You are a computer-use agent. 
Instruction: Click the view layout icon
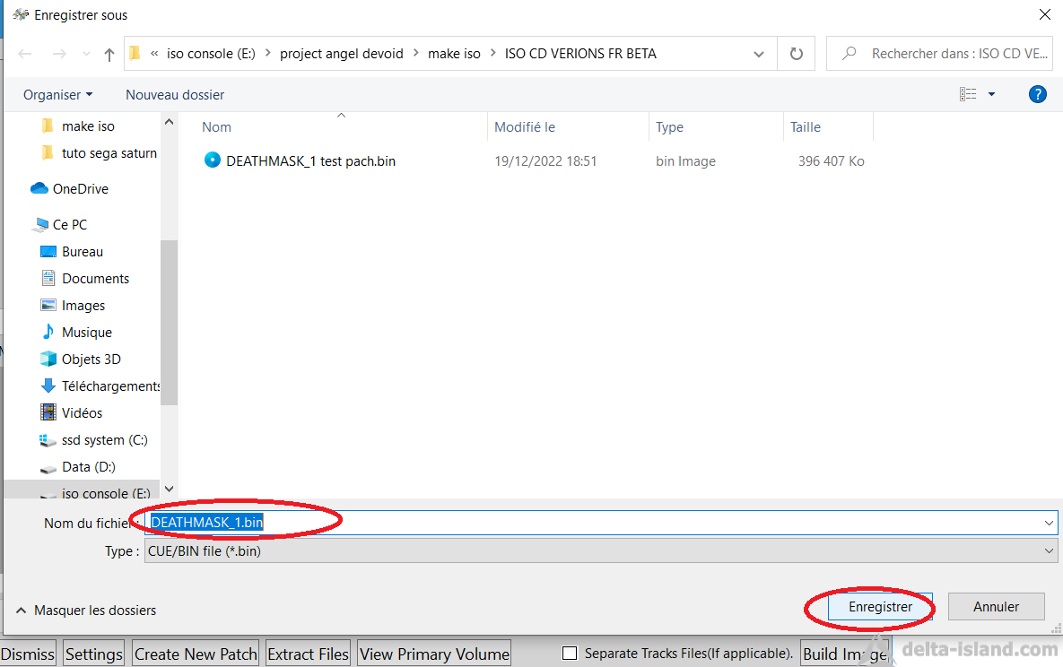point(968,94)
